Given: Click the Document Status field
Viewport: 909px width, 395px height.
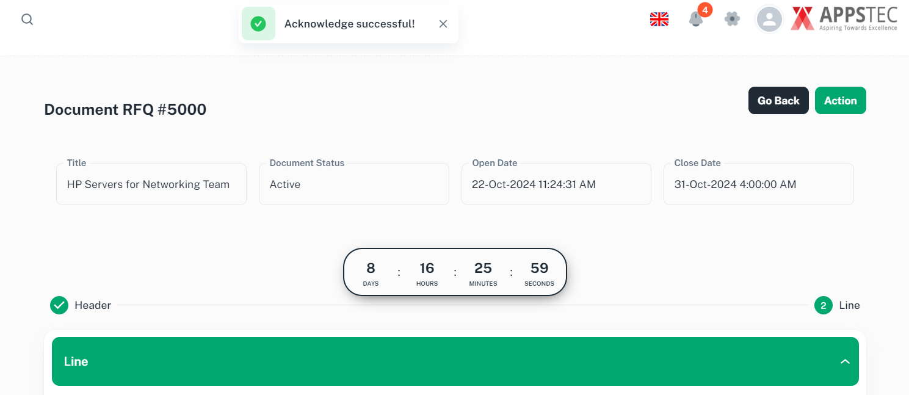Looking at the screenshot, I should point(353,184).
